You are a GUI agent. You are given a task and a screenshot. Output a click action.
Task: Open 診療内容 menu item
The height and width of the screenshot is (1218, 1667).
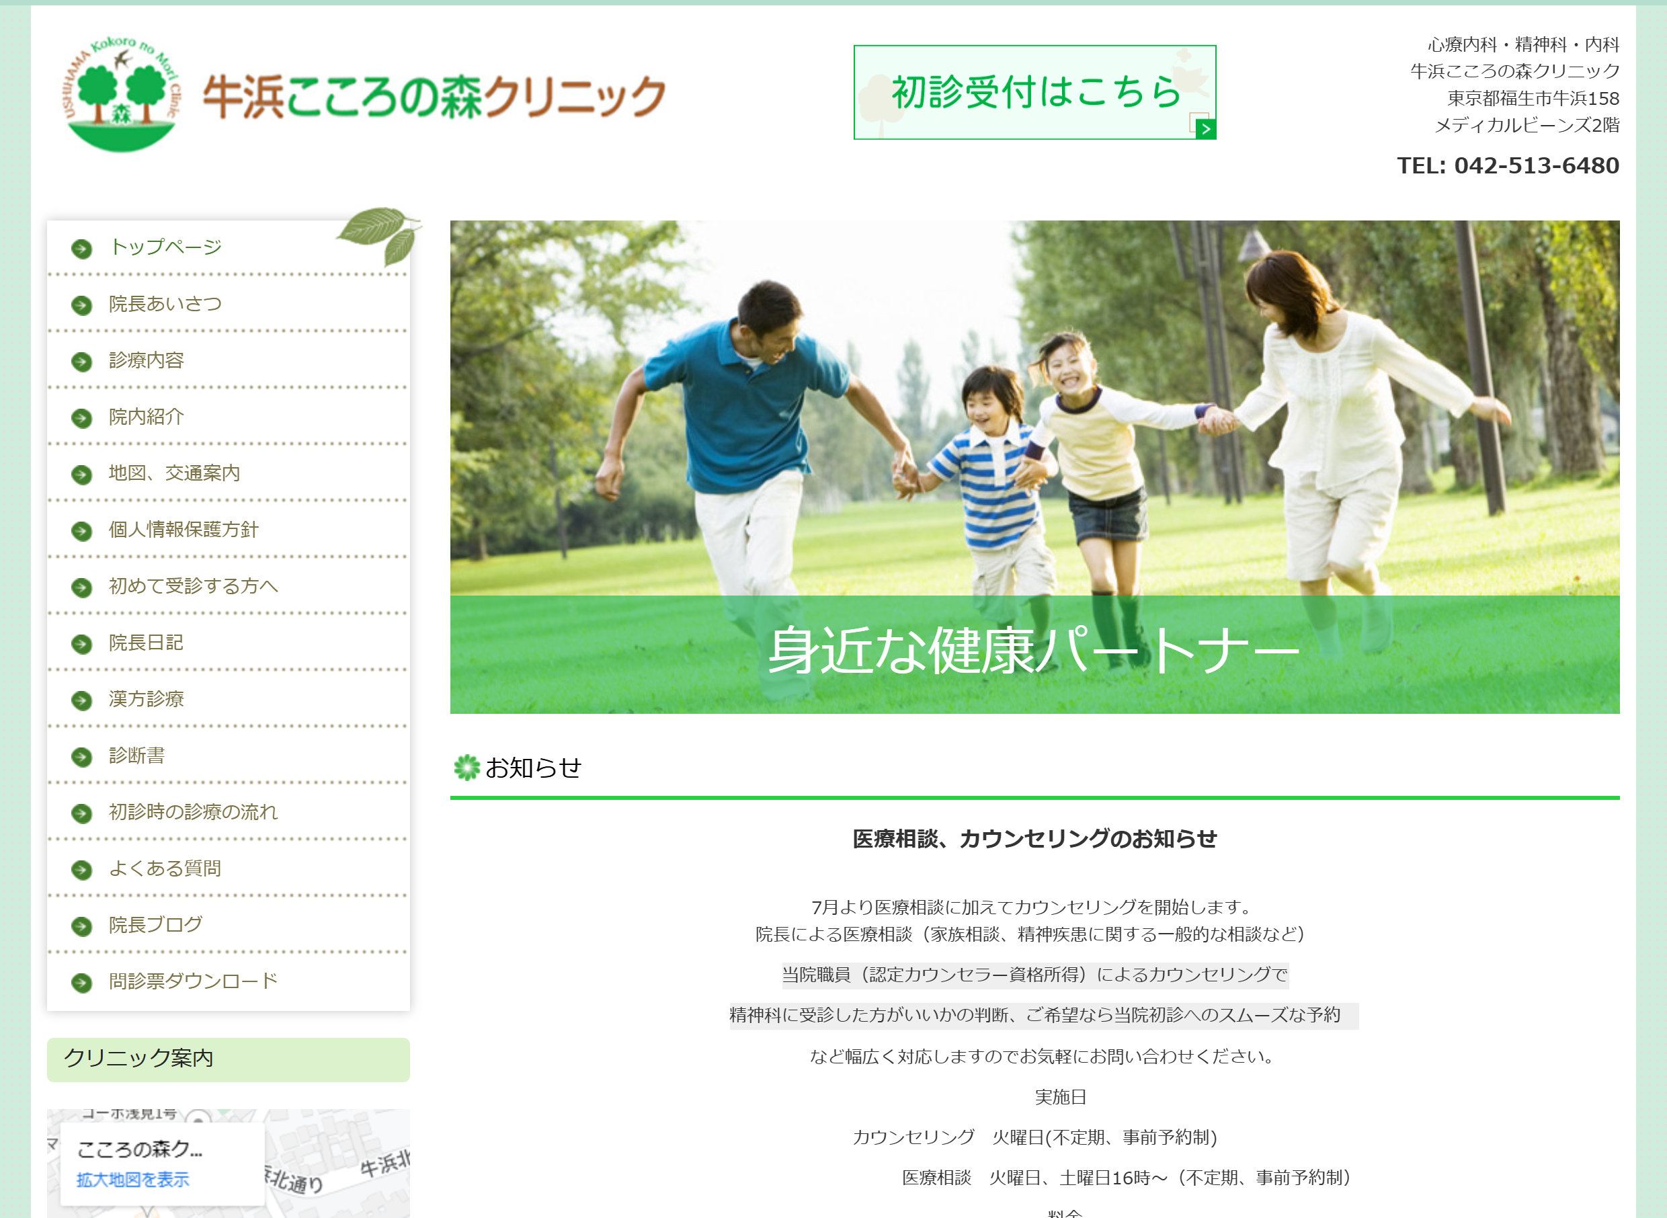pos(146,360)
